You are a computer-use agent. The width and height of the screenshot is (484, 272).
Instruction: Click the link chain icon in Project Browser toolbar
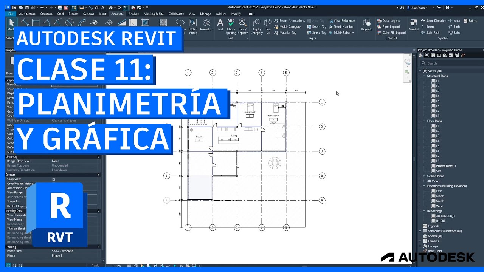coord(463,55)
